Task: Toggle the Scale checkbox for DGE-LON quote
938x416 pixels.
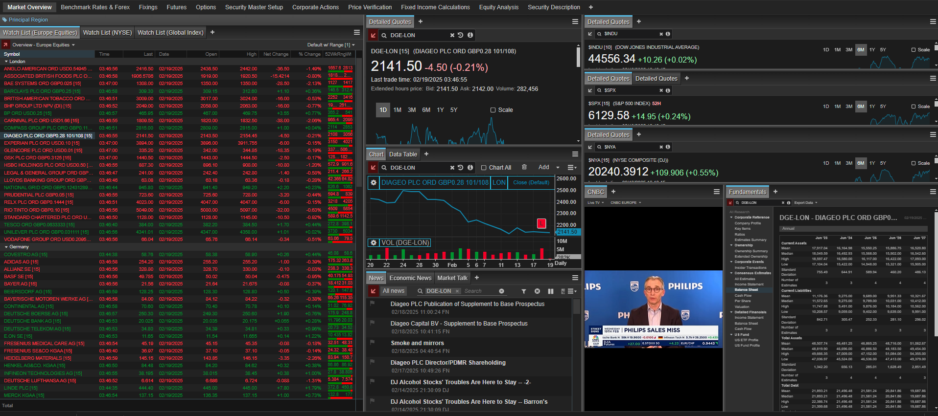Action: (x=493, y=110)
